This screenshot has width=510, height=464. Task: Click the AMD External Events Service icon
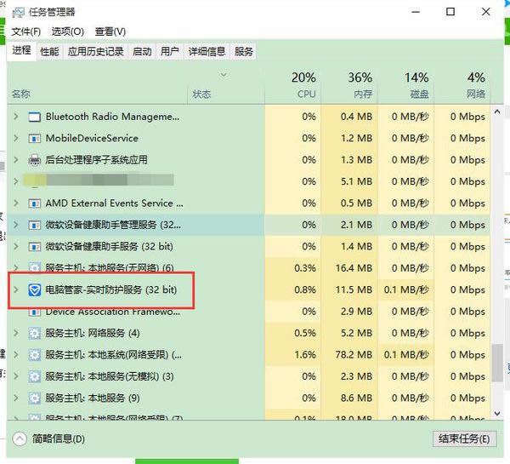pos(35,203)
